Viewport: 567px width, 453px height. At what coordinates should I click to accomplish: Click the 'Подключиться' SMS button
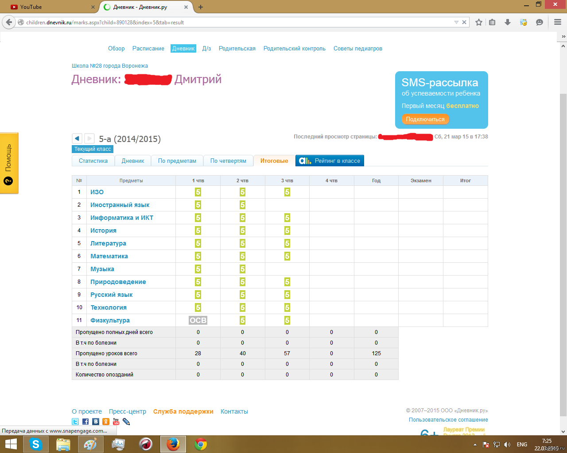coord(425,119)
